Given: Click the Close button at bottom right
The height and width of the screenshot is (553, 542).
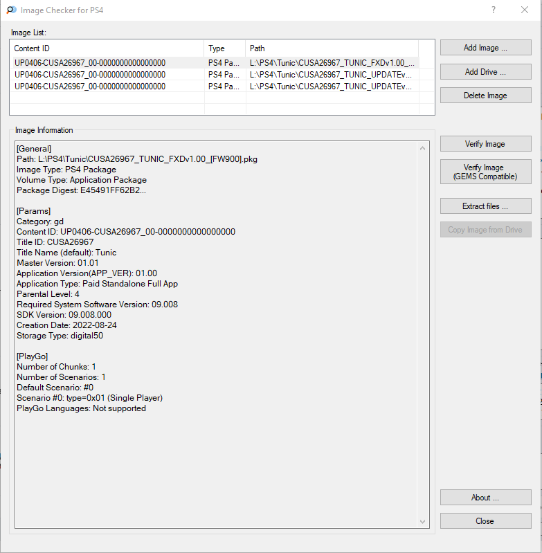Looking at the screenshot, I should tap(485, 521).
